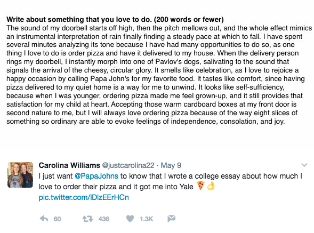The width and height of the screenshot is (314, 233).
Task: View the 60 replies count
Action: click(x=57, y=219)
